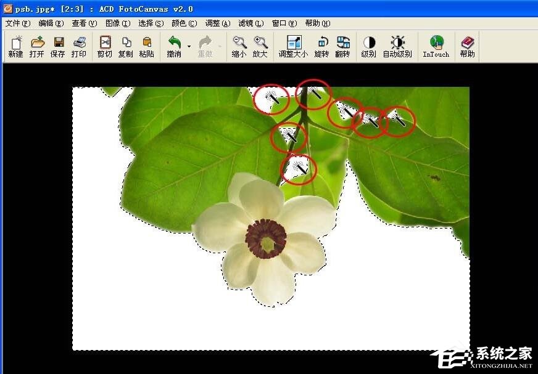Click the New (新建) toolbar icon
The height and width of the screenshot is (374, 538).
(x=16, y=47)
